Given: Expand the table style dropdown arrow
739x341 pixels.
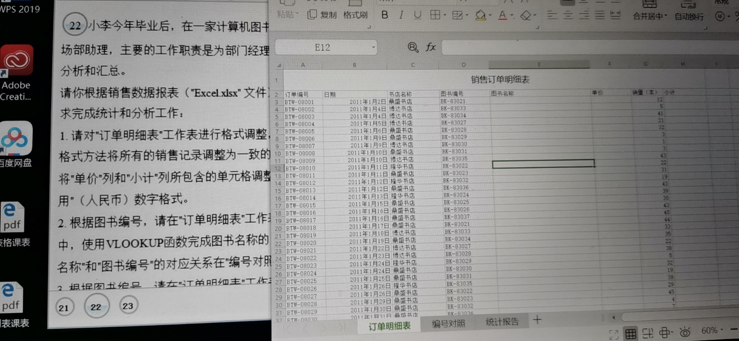Looking at the screenshot, I should (x=467, y=16).
